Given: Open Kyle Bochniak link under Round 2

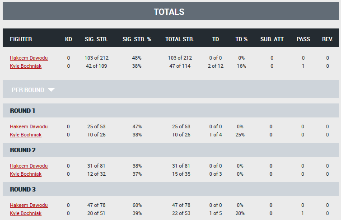Looking at the screenshot, I should [26, 174].
